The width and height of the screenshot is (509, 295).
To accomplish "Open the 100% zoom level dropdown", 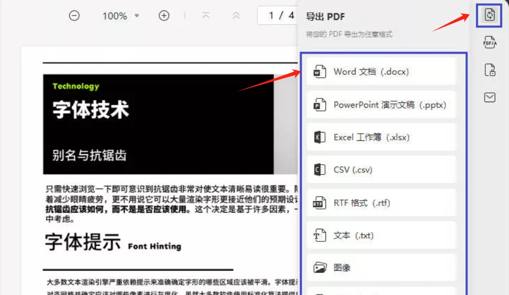I will click(x=121, y=16).
